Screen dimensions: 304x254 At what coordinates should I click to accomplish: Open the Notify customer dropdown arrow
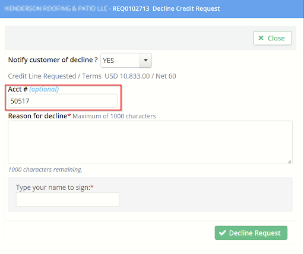145,60
